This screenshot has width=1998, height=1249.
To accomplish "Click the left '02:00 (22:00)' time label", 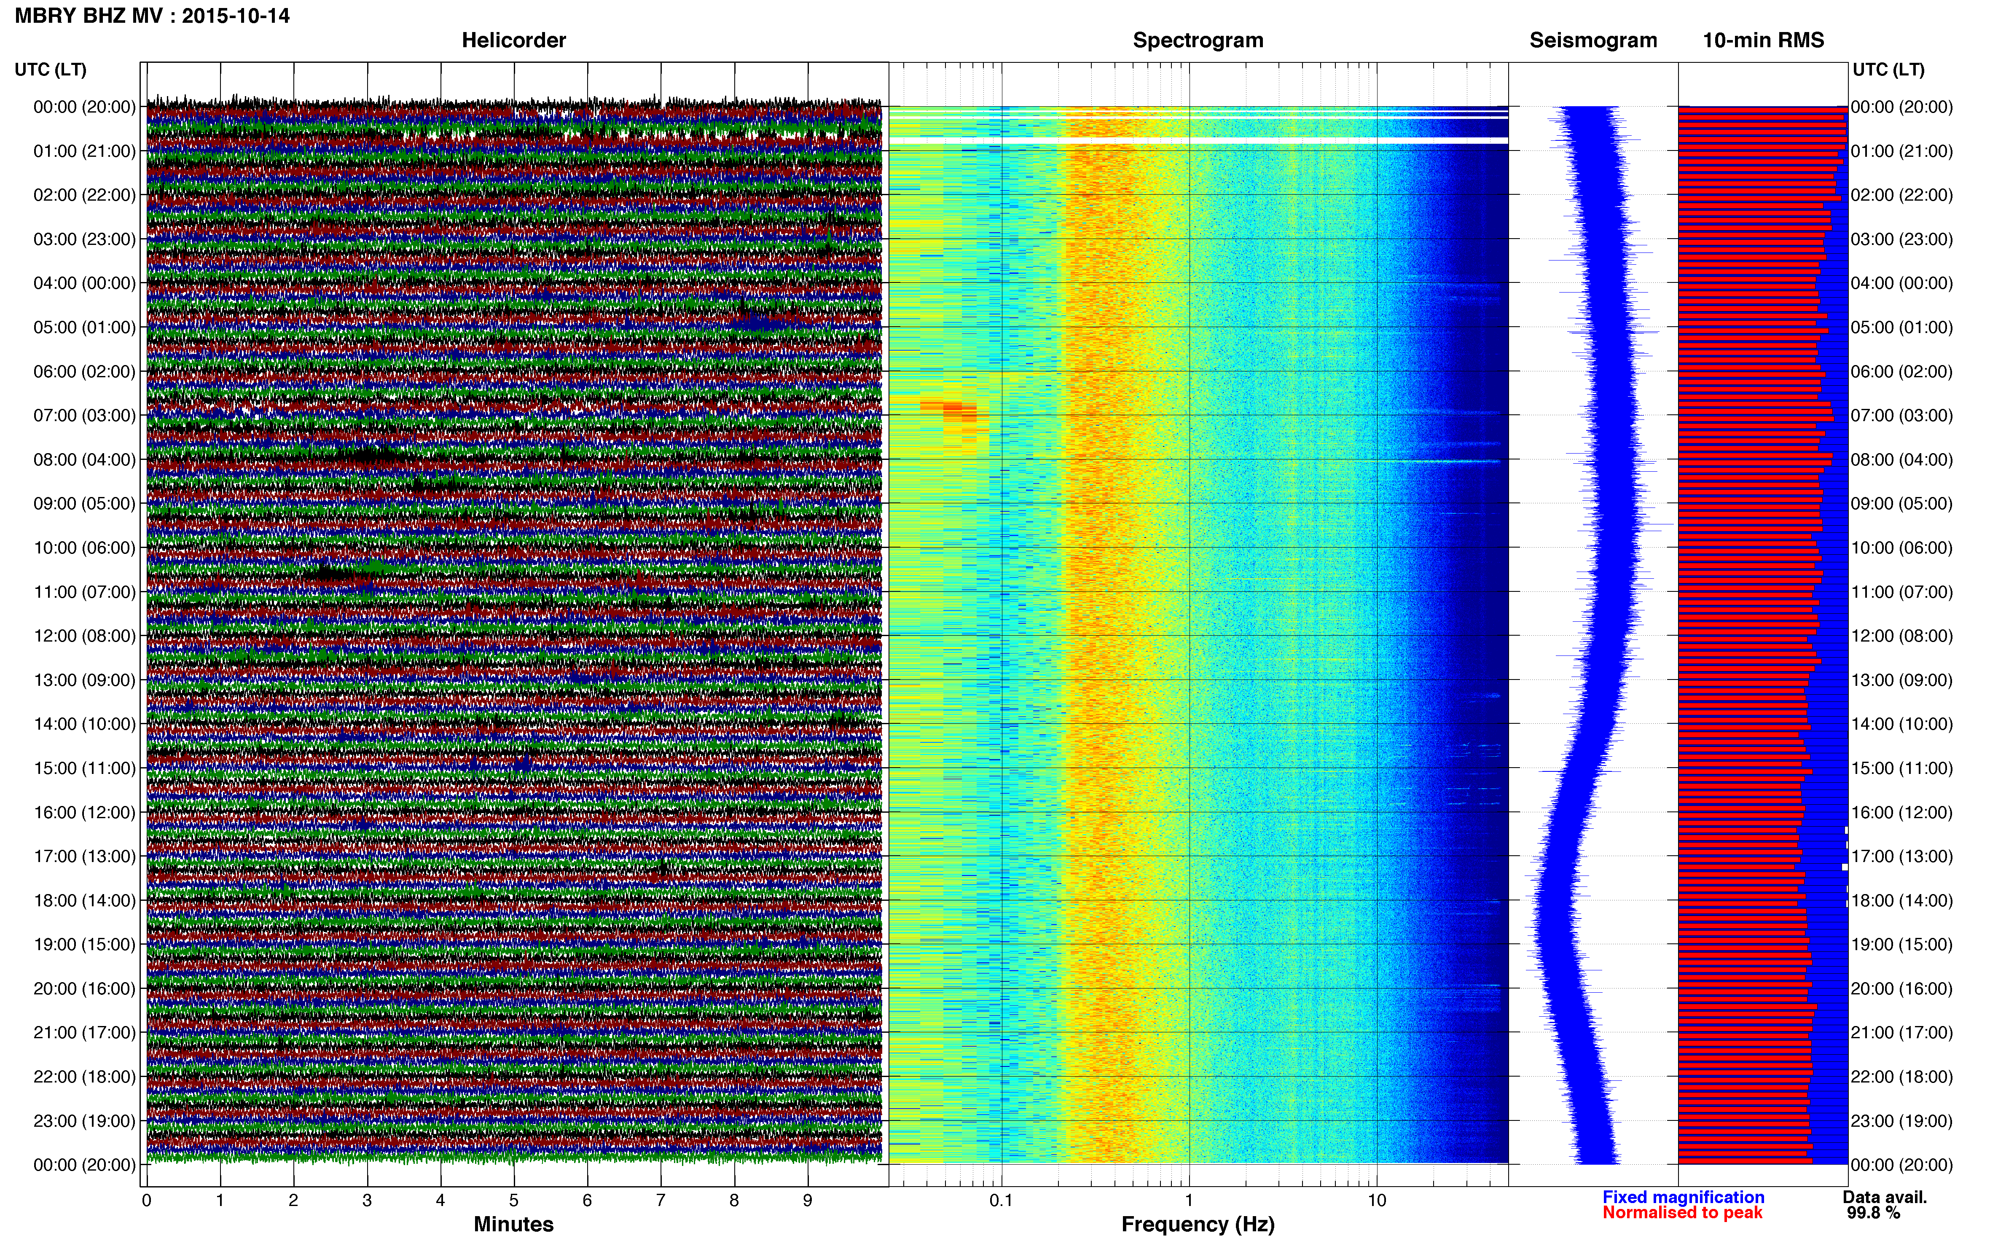I will click(x=84, y=195).
